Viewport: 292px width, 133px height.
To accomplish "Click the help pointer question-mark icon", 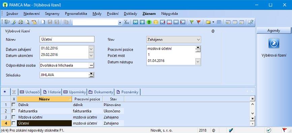I will (251, 22).
